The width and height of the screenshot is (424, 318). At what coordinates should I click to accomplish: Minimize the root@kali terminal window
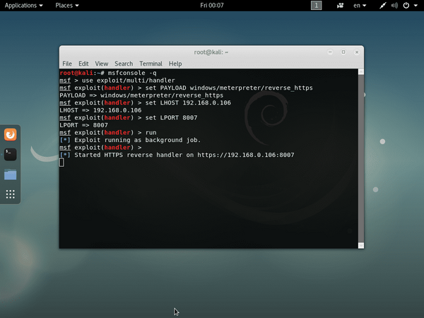pos(330,52)
